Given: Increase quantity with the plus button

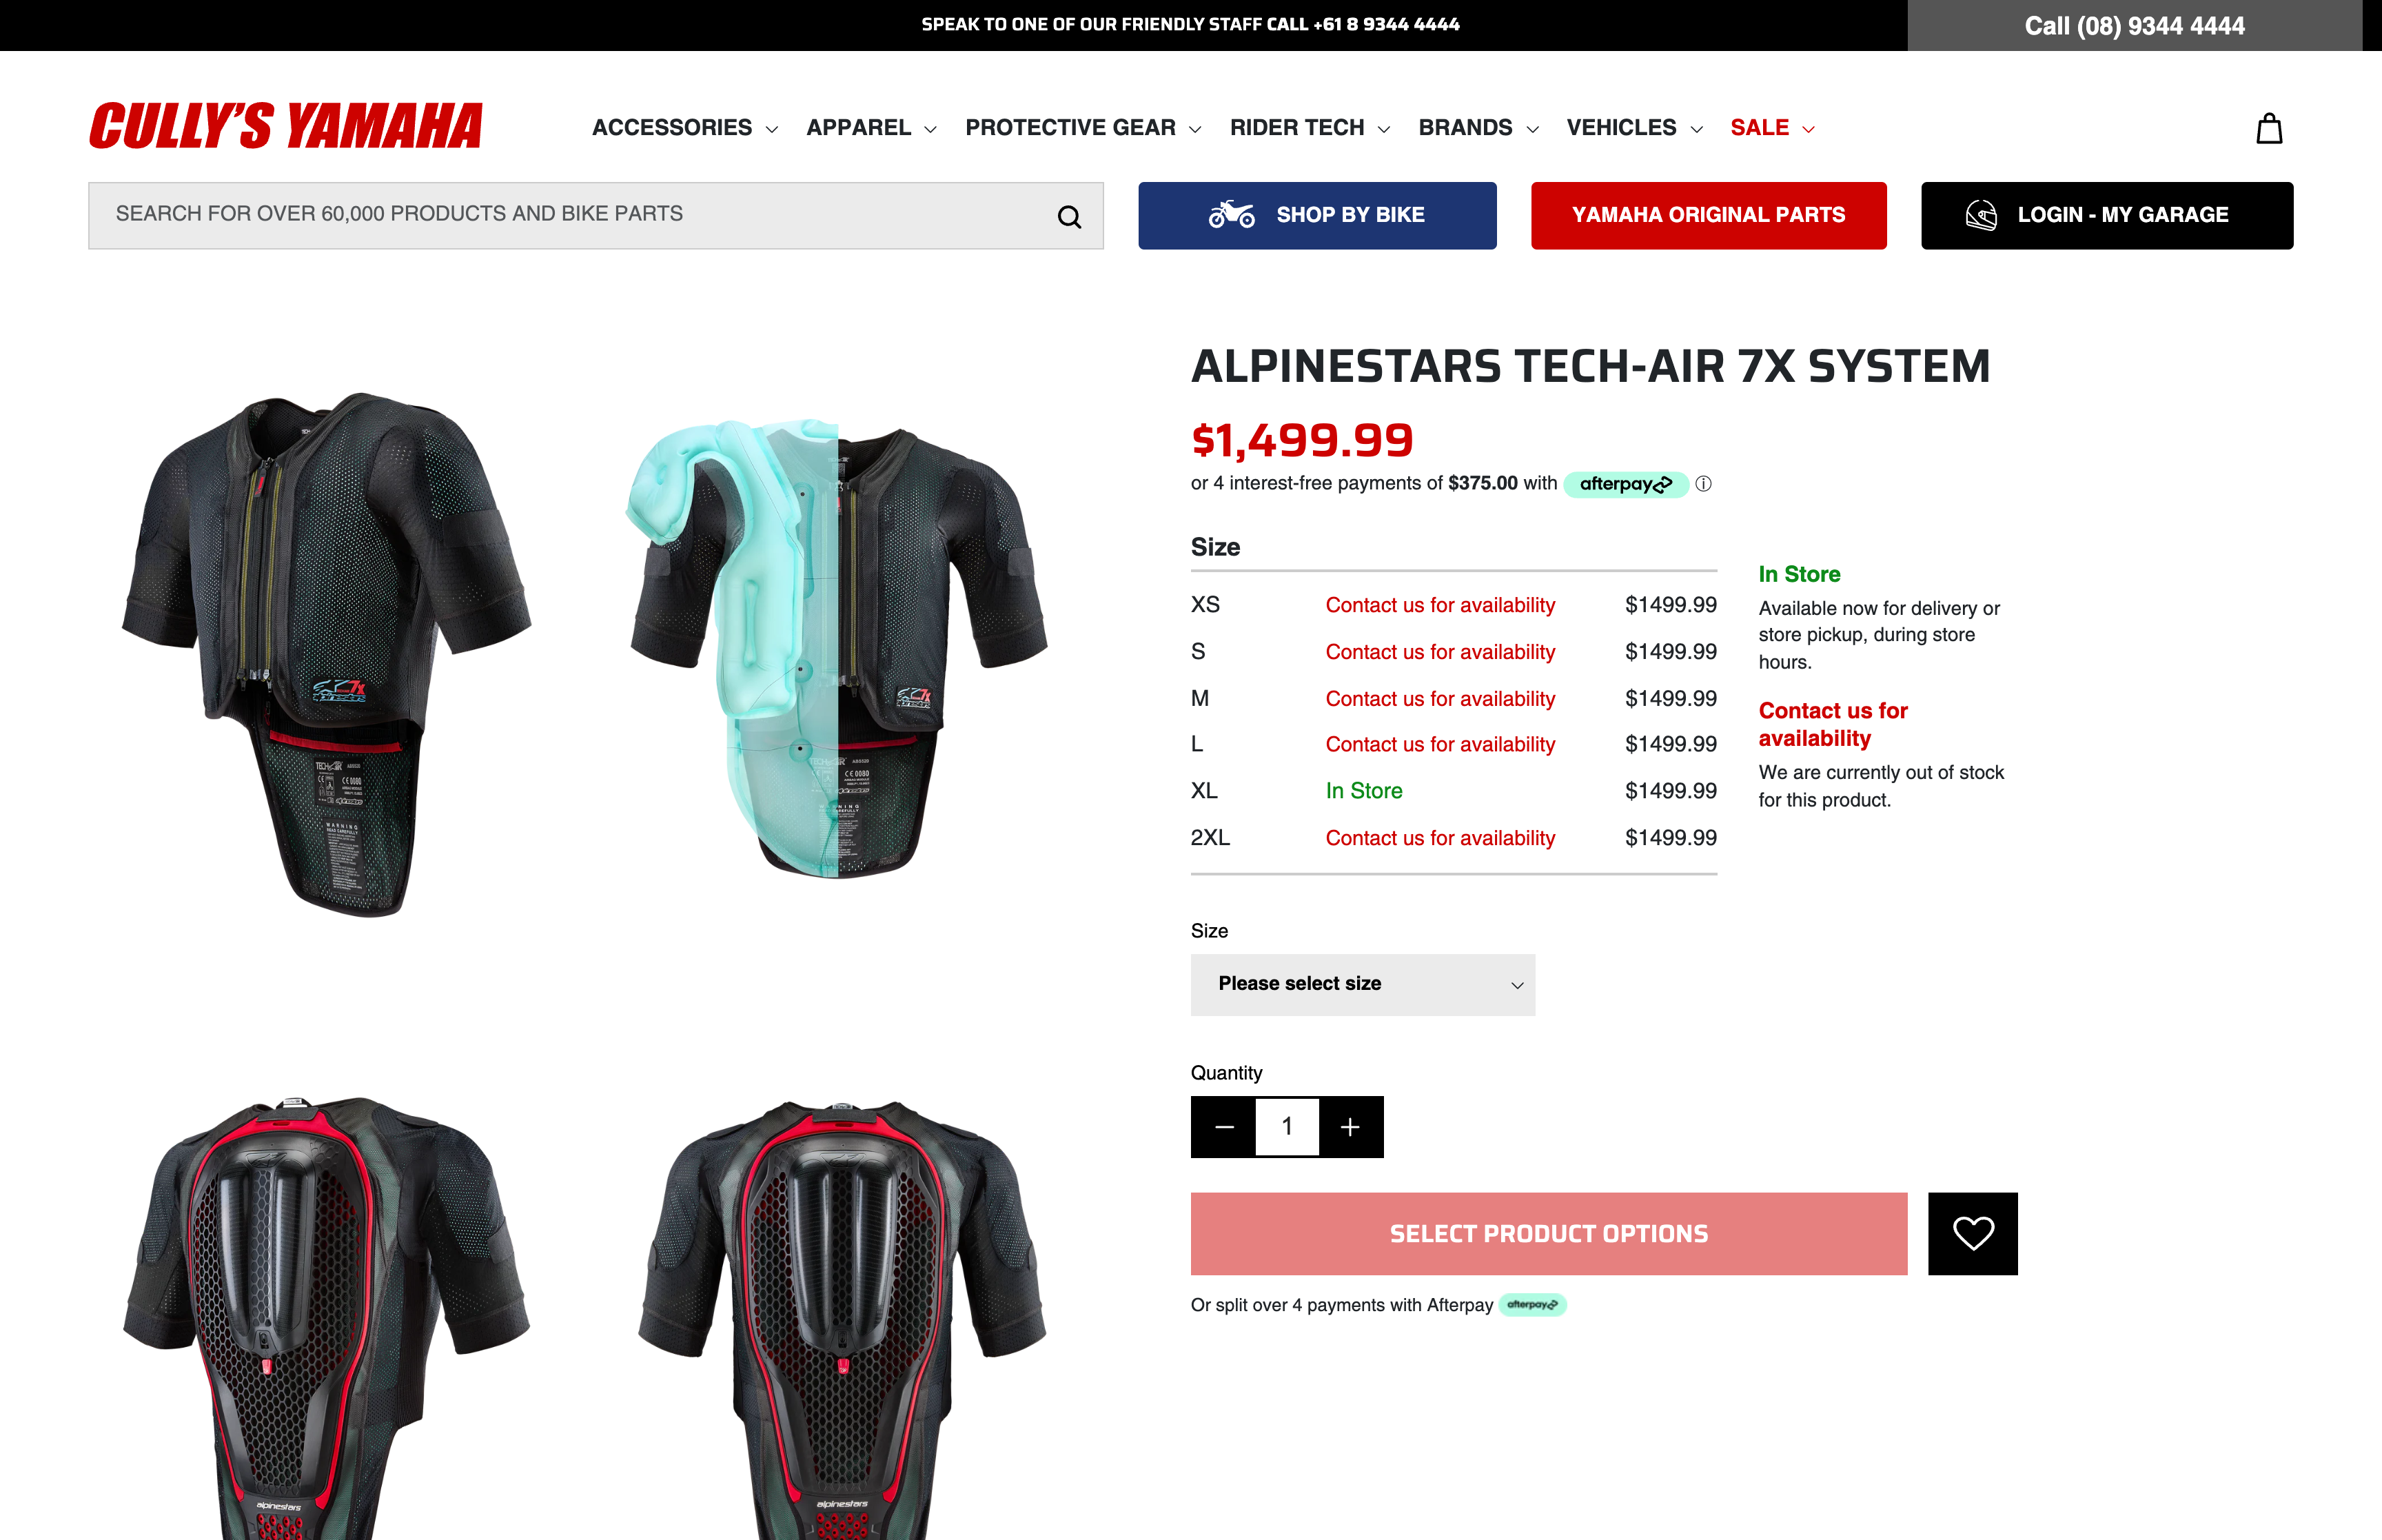Looking at the screenshot, I should click(x=1350, y=1127).
